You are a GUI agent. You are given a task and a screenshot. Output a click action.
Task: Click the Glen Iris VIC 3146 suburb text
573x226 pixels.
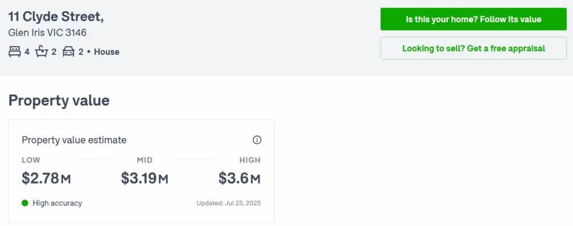[47, 33]
